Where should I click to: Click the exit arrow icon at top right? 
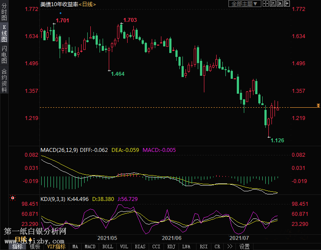pos(286,4)
